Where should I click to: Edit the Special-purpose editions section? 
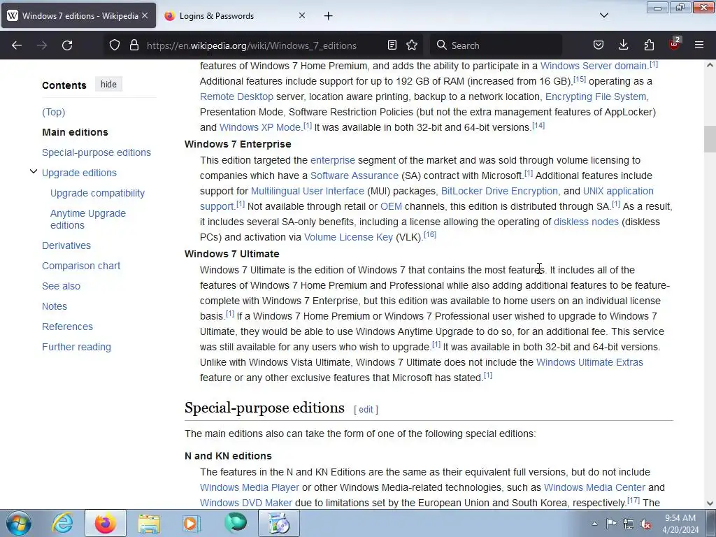click(x=366, y=410)
